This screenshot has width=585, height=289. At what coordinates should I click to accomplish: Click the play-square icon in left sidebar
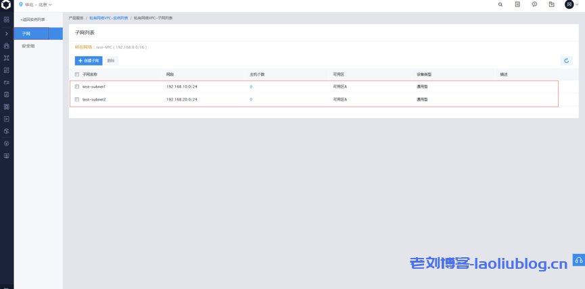click(x=7, y=119)
